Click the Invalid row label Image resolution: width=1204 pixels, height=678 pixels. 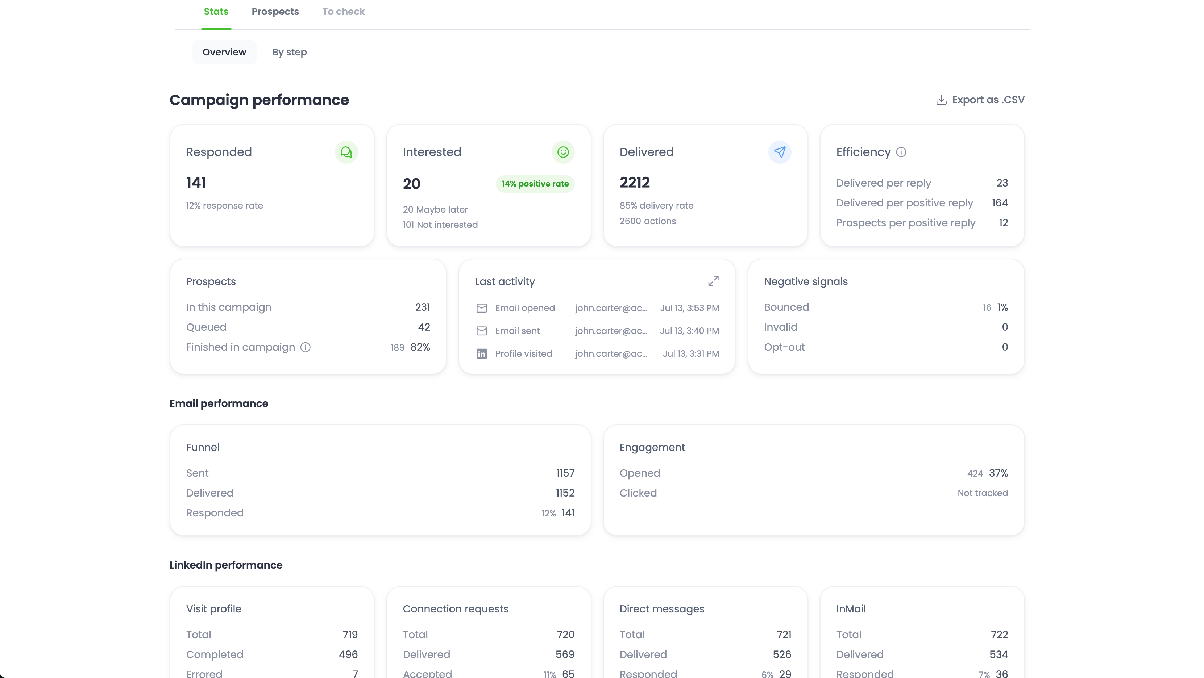pos(781,327)
